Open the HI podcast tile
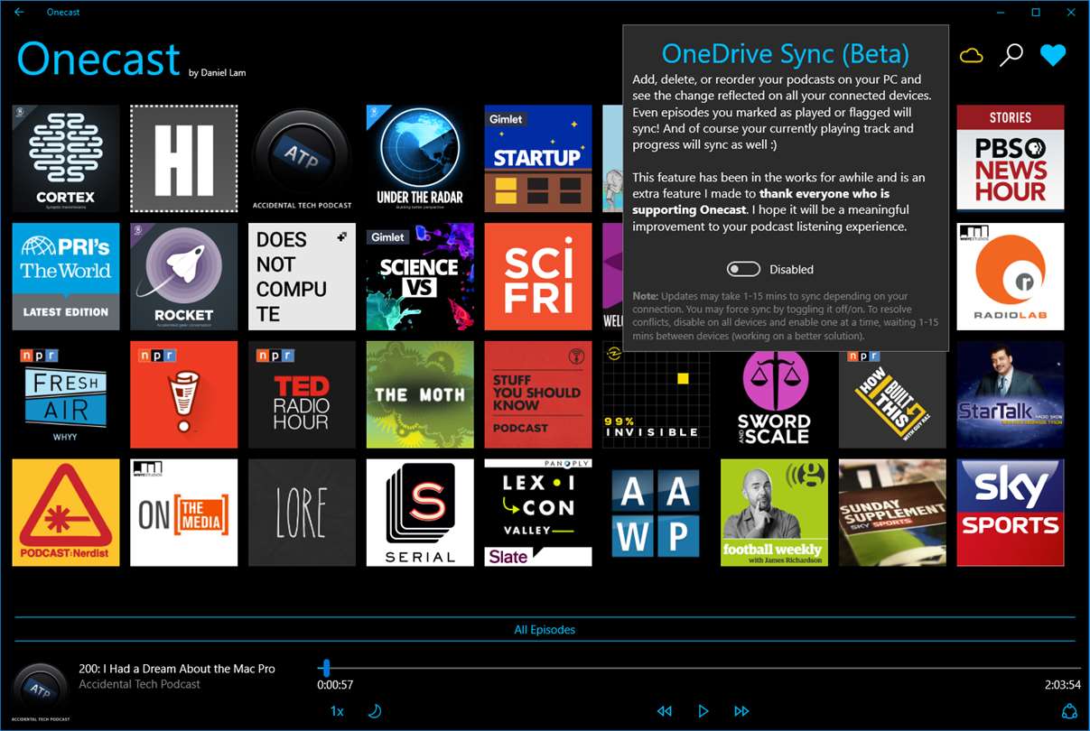The image size is (1090, 731). (184, 158)
